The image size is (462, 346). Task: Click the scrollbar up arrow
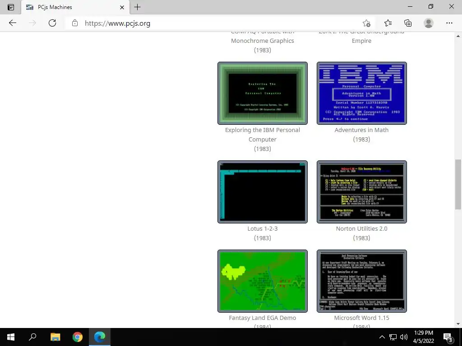click(x=458, y=36)
